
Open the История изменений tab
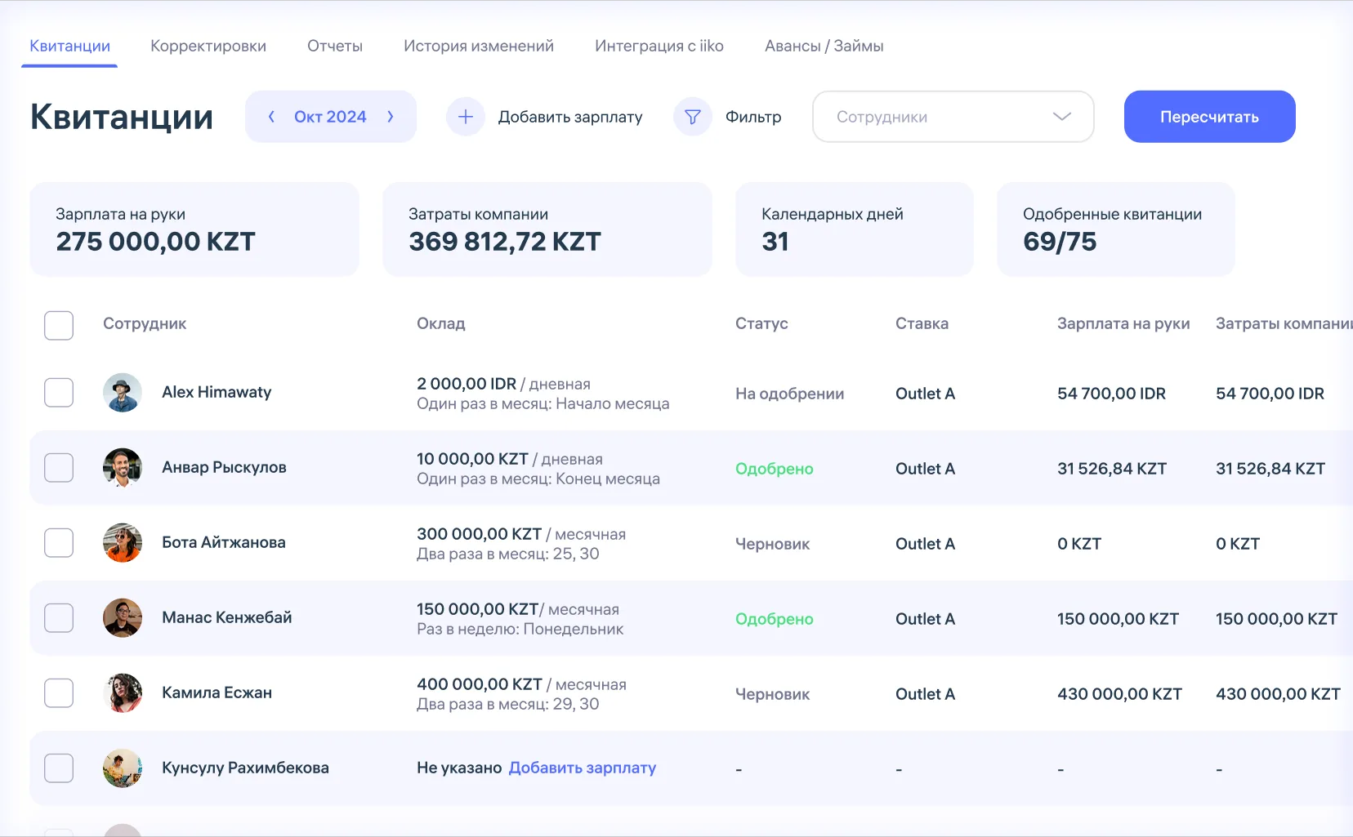[x=479, y=46]
